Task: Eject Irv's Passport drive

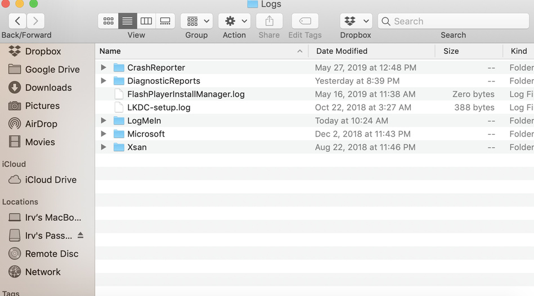Action: pyautogui.click(x=80, y=235)
